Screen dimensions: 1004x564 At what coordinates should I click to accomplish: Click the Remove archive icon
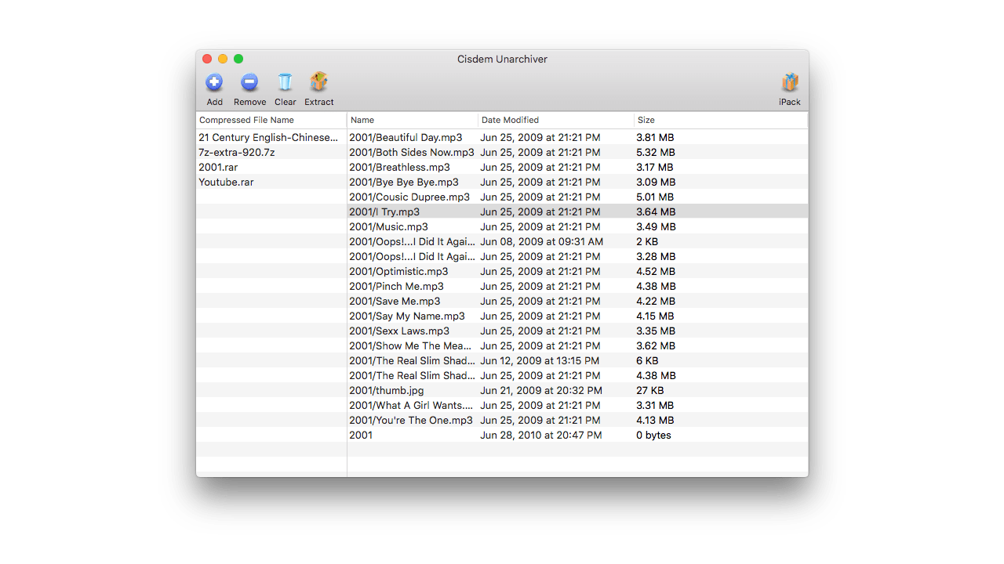point(249,82)
